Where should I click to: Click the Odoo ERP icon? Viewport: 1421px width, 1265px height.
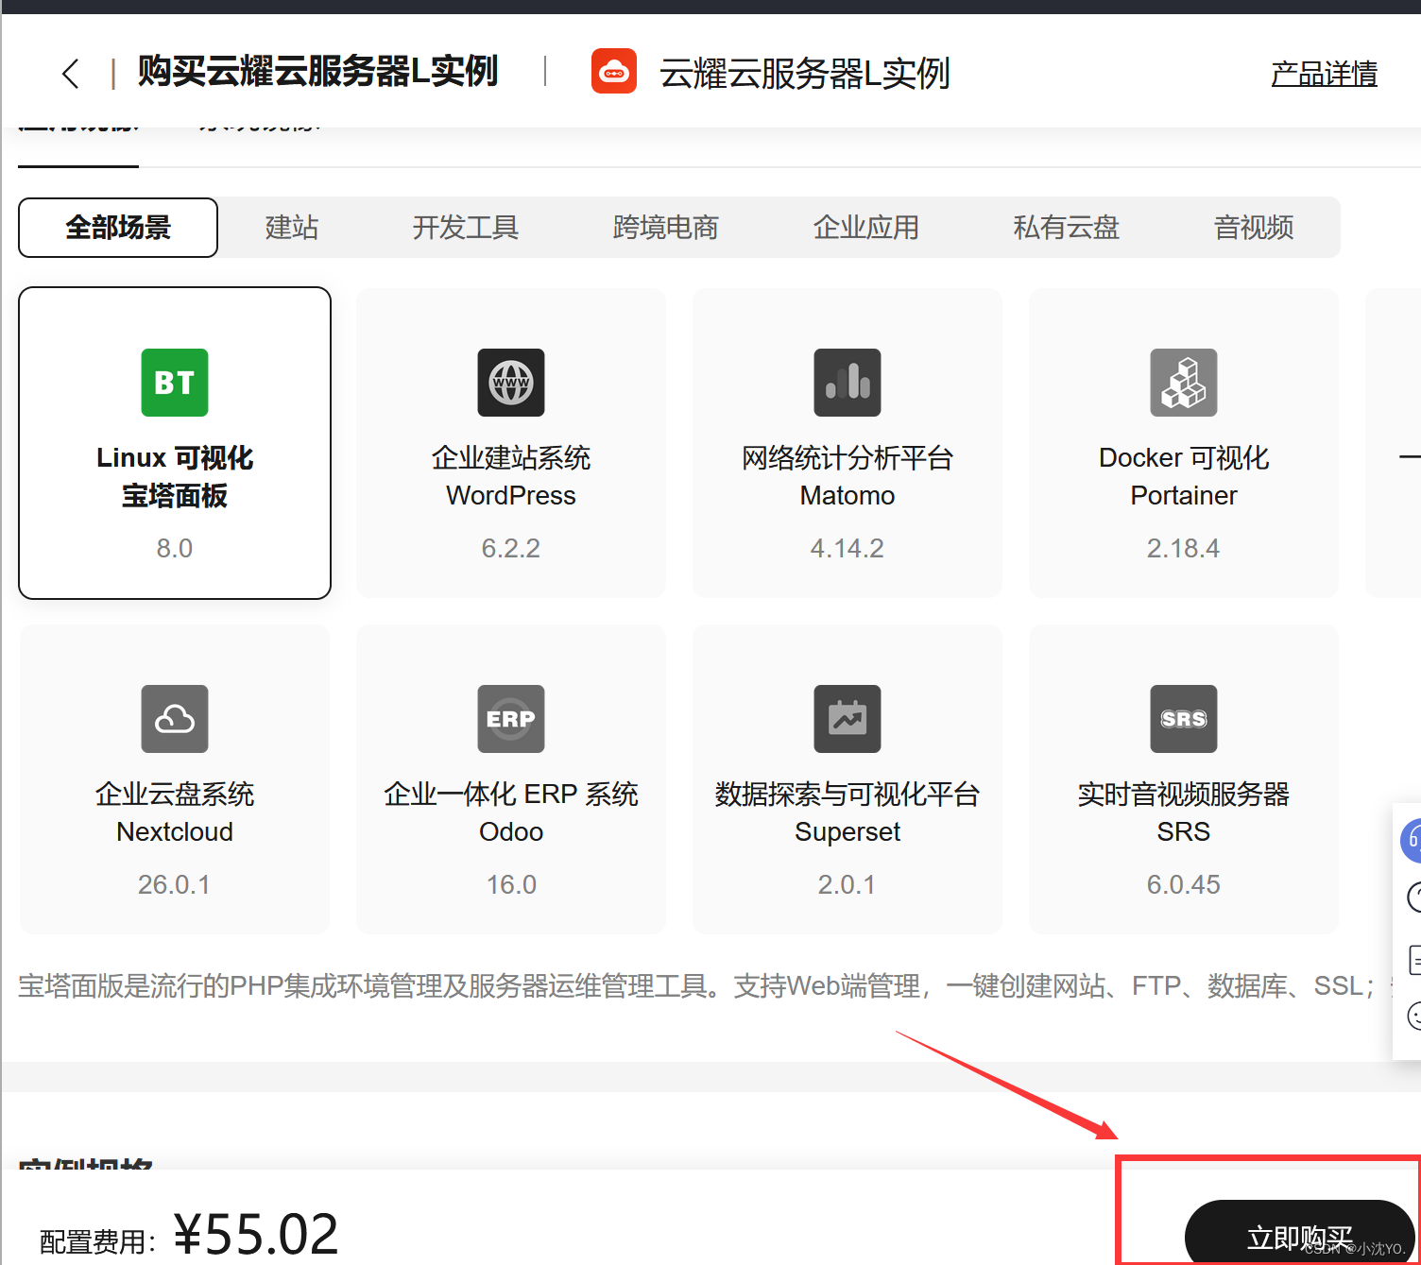tap(511, 719)
